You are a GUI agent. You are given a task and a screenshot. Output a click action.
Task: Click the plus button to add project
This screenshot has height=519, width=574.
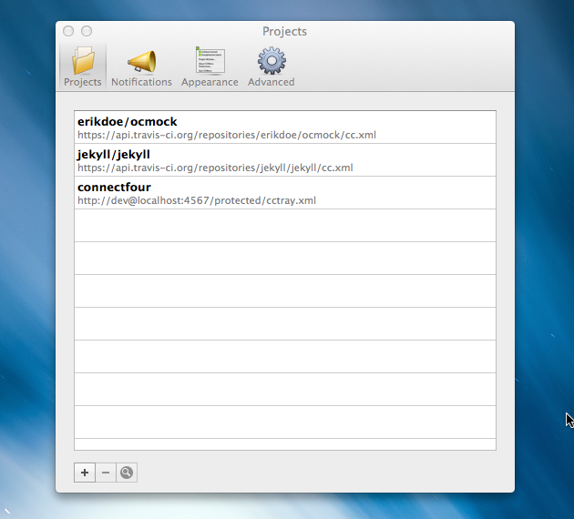(x=85, y=473)
